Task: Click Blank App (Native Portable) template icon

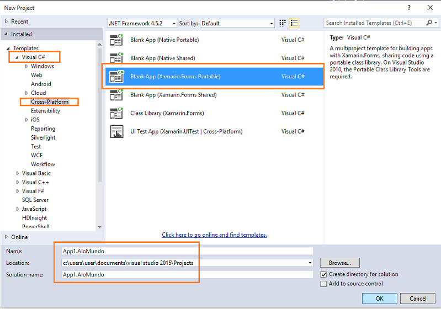Action: coord(116,40)
